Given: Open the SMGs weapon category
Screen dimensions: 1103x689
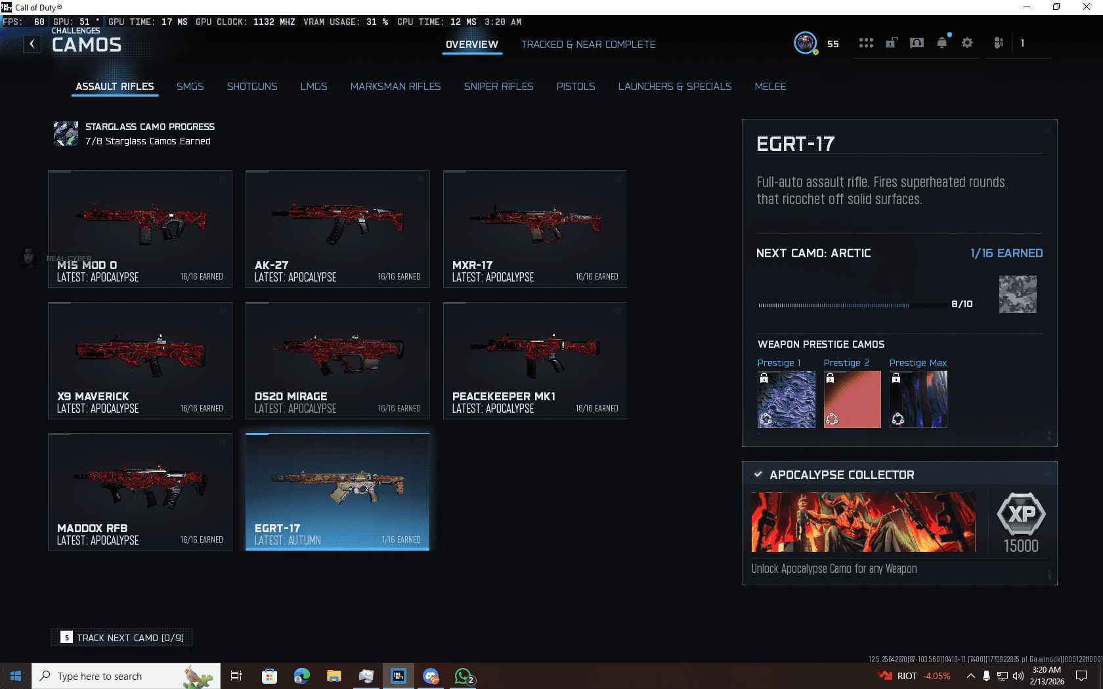Looking at the screenshot, I should (190, 86).
